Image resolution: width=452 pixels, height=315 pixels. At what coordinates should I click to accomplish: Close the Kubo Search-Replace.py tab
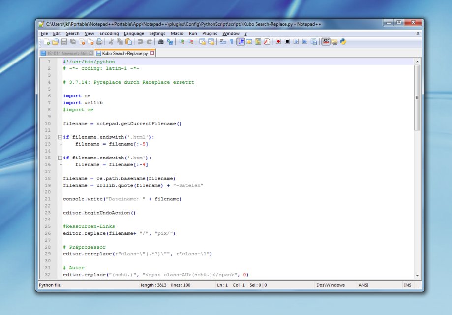tap(152, 53)
